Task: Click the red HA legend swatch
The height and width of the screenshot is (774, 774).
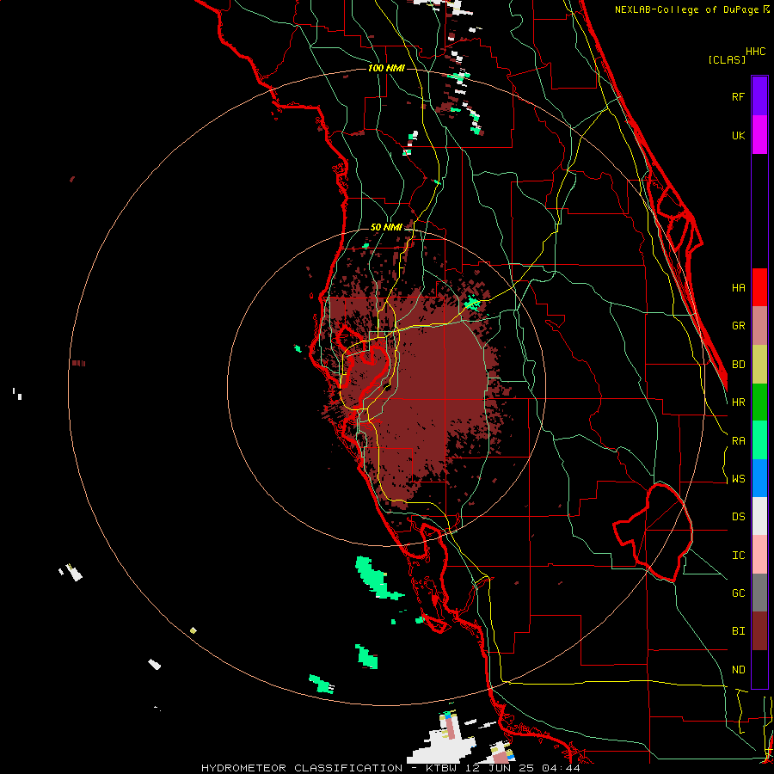Action: click(759, 287)
